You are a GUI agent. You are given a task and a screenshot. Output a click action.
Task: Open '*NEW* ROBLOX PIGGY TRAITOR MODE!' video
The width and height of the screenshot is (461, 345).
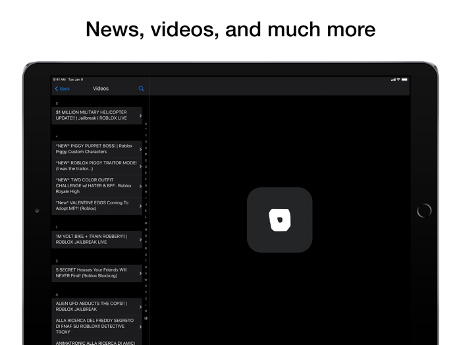pos(97,166)
